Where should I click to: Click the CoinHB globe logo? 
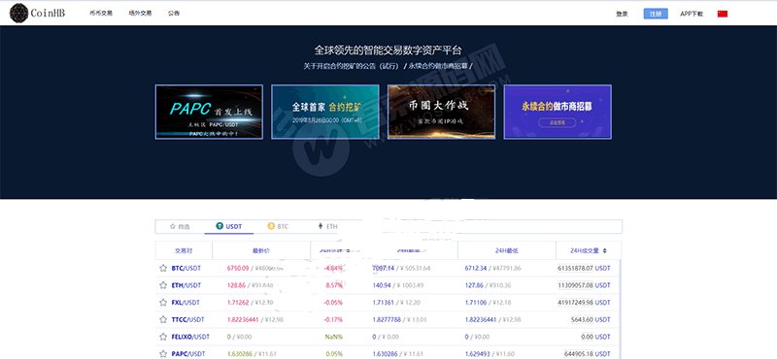18,14
